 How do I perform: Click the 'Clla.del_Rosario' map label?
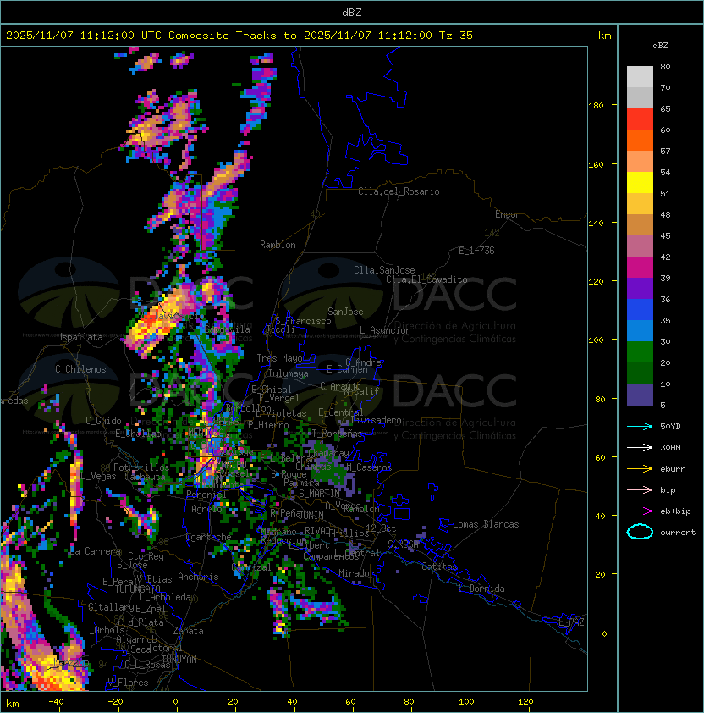pyautogui.click(x=399, y=191)
